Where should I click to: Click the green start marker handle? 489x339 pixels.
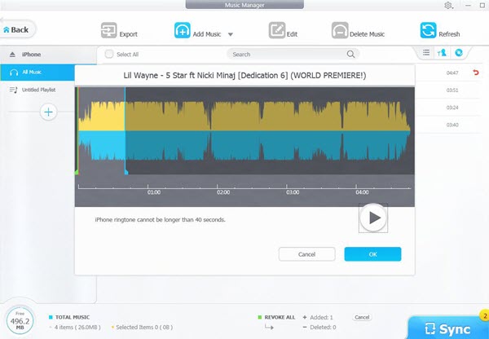77,171
